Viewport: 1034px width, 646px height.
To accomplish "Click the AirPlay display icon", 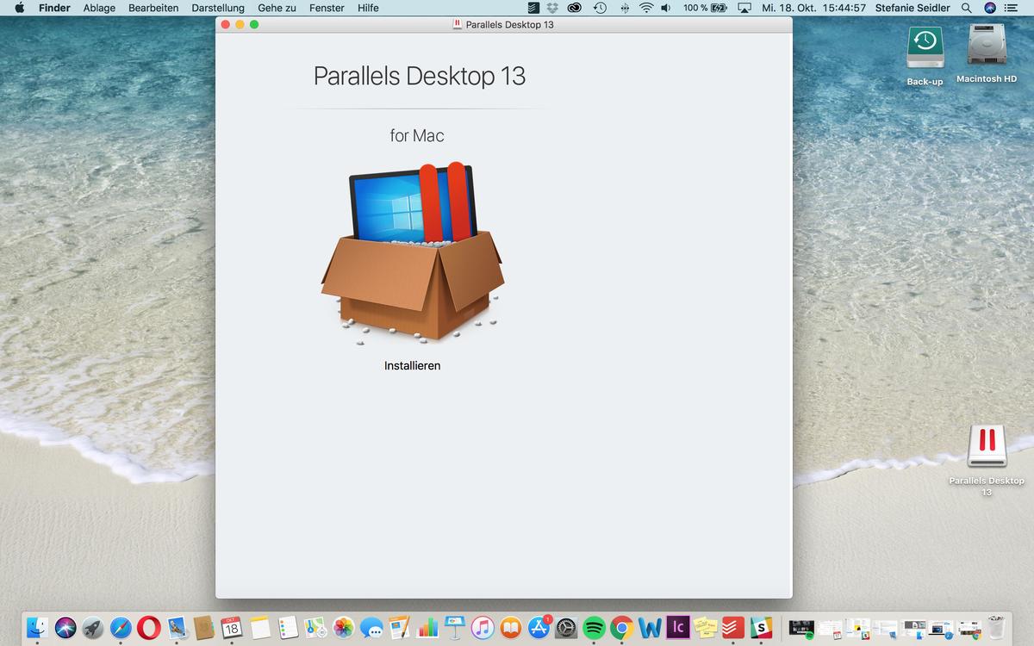I will tap(744, 8).
